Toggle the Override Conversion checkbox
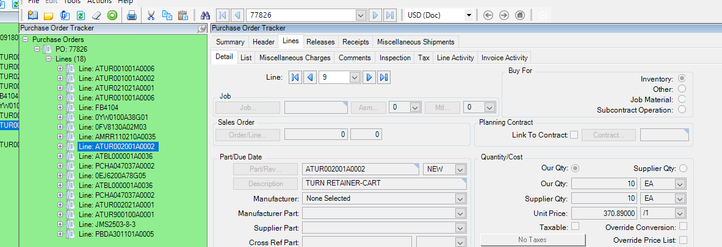 pos(684,226)
